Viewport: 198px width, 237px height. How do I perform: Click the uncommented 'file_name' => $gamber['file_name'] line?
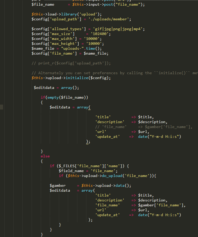[x=140, y=205]
